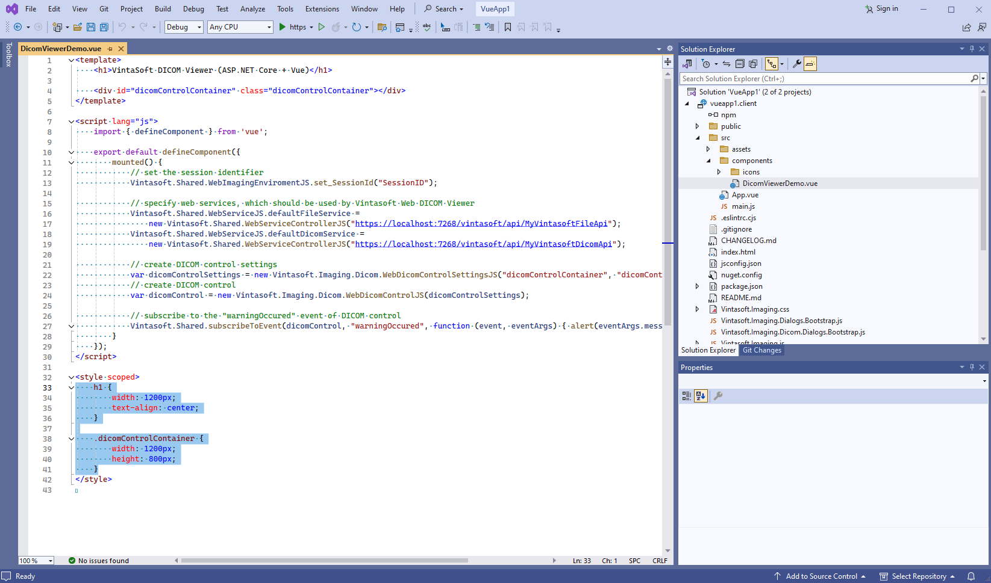Click the Sign in button
Image resolution: width=991 pixels, height=583 pixels.
coord(882,9)
